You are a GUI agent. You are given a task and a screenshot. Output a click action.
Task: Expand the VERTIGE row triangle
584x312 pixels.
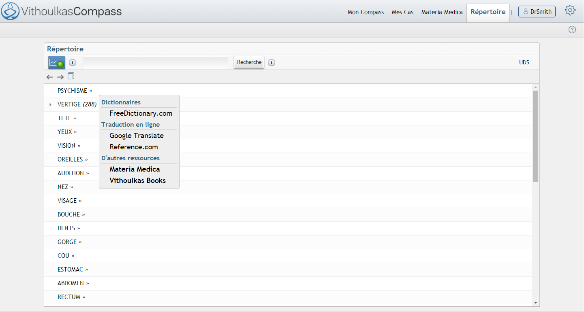coord(50,104)
